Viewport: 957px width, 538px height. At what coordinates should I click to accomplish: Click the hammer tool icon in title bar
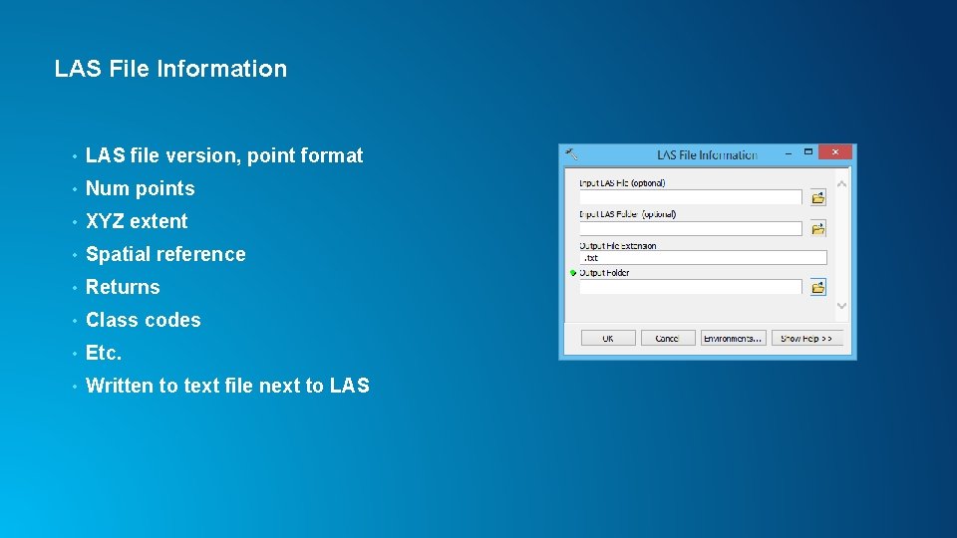571,153
